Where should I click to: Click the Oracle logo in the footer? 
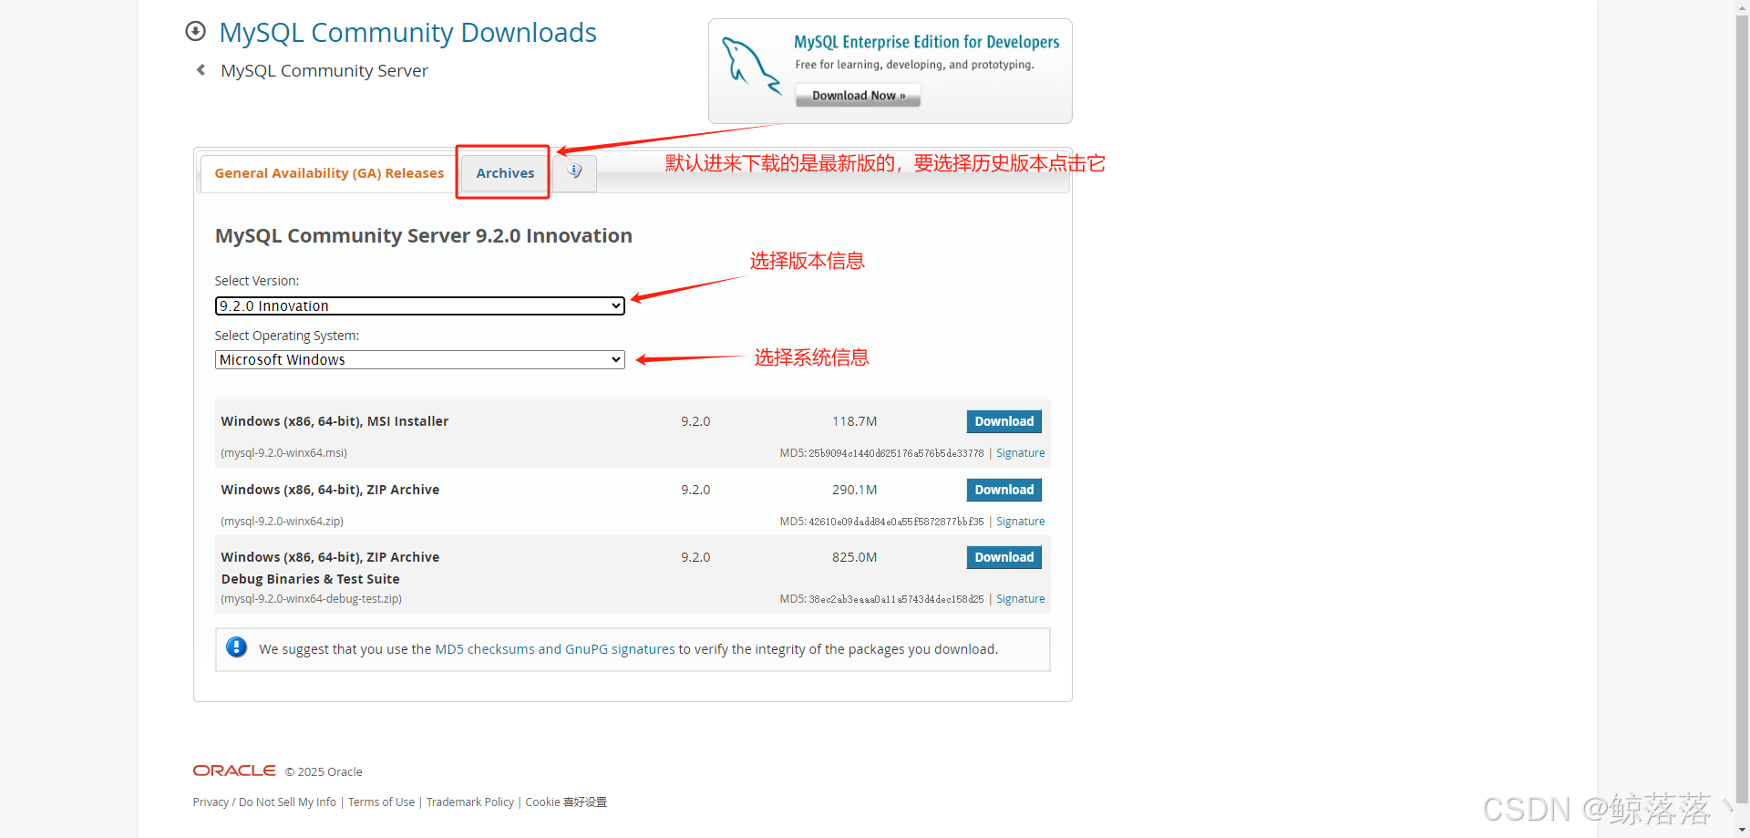tap(233, 771)
